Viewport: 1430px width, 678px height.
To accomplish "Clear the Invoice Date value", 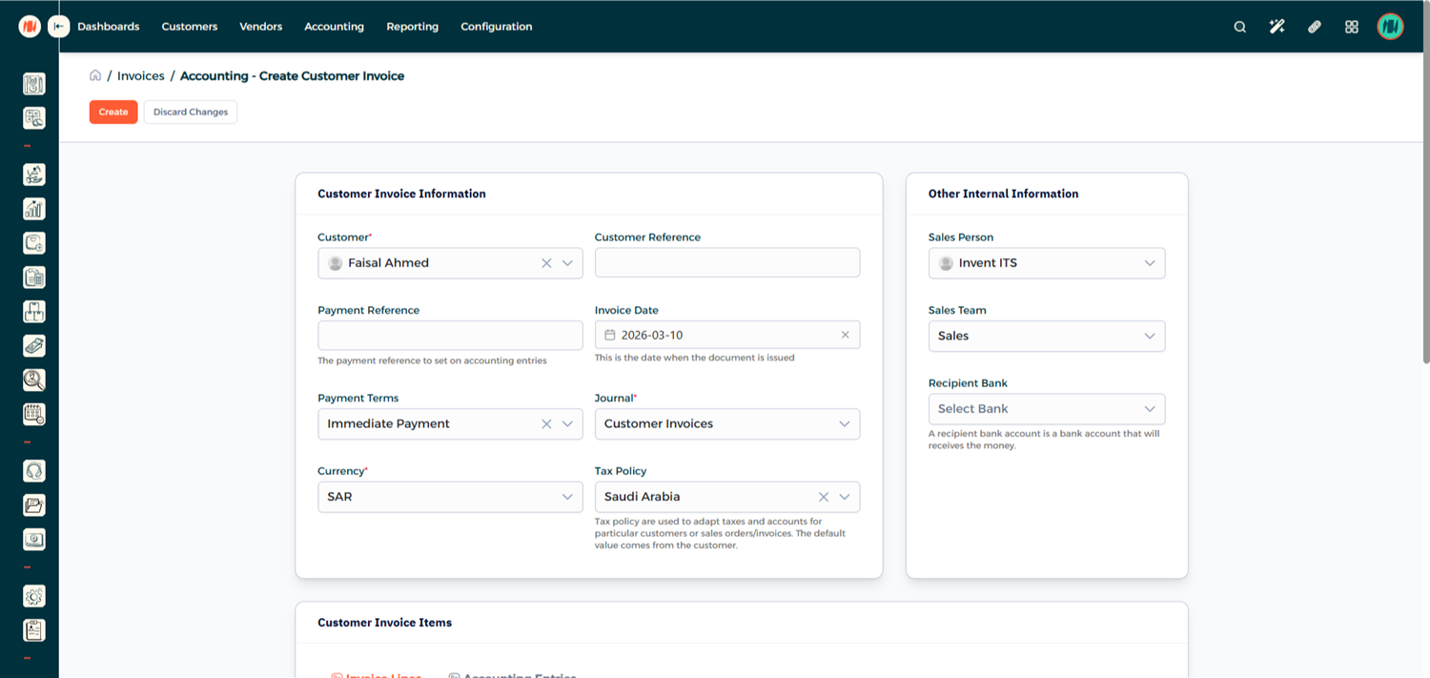I will pos(845,335).
